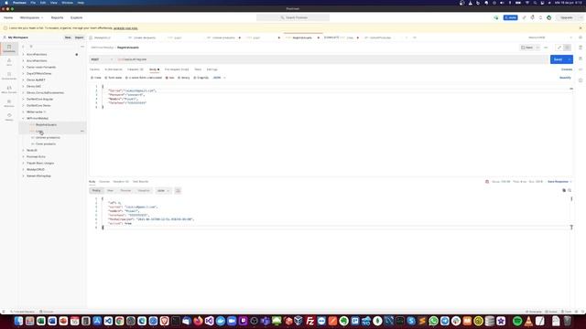Select the binary body type
This screenshot has height=329, width=586.
184,78
